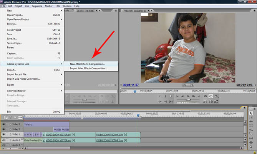
Task: Click the Snap icon in the timeline
Action: point(6,117)
